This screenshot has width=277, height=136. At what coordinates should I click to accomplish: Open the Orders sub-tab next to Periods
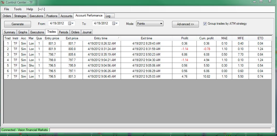point(75,32)
